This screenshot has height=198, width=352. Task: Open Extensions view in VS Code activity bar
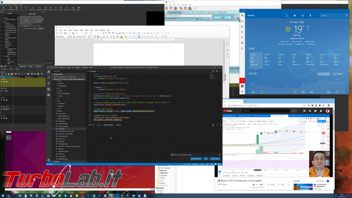pos(49,95)
